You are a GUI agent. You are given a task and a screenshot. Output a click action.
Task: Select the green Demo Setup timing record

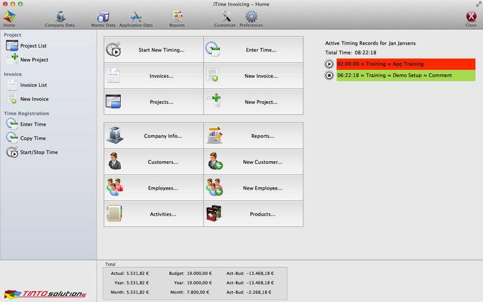tap(406, 75)
